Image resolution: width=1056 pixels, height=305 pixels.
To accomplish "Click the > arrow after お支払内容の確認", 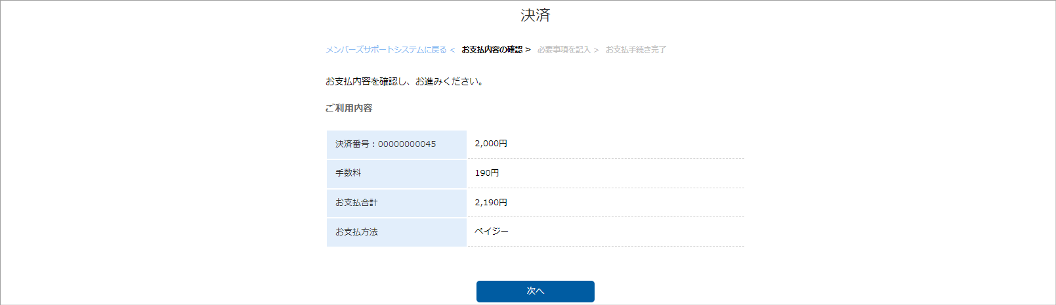I will (x=528, y=50).
